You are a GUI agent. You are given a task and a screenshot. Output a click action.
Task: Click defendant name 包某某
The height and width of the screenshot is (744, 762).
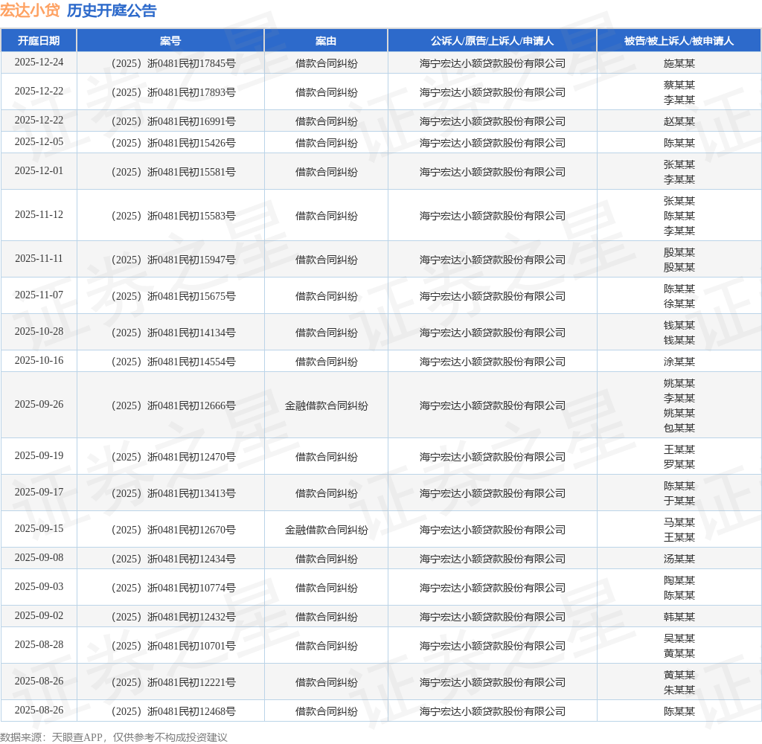point(679,428)
